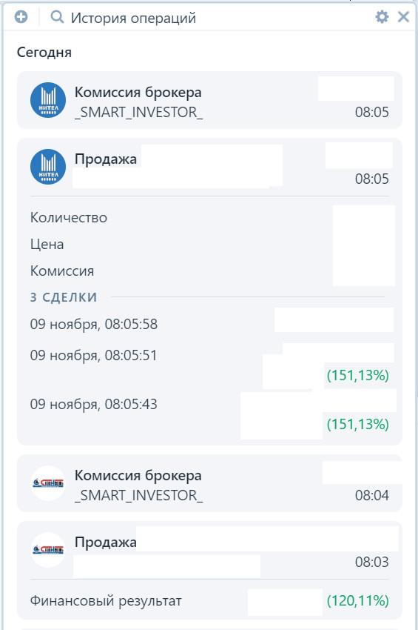This screenshot has width=418, height=630.
Task: Click the Ставнефть logo on commission entry at 08:04
Action: click(48, 483)
